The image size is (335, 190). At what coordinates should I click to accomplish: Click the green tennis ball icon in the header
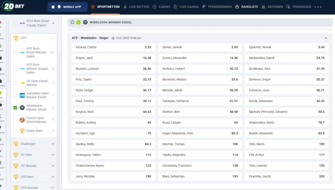click(79, 22)
